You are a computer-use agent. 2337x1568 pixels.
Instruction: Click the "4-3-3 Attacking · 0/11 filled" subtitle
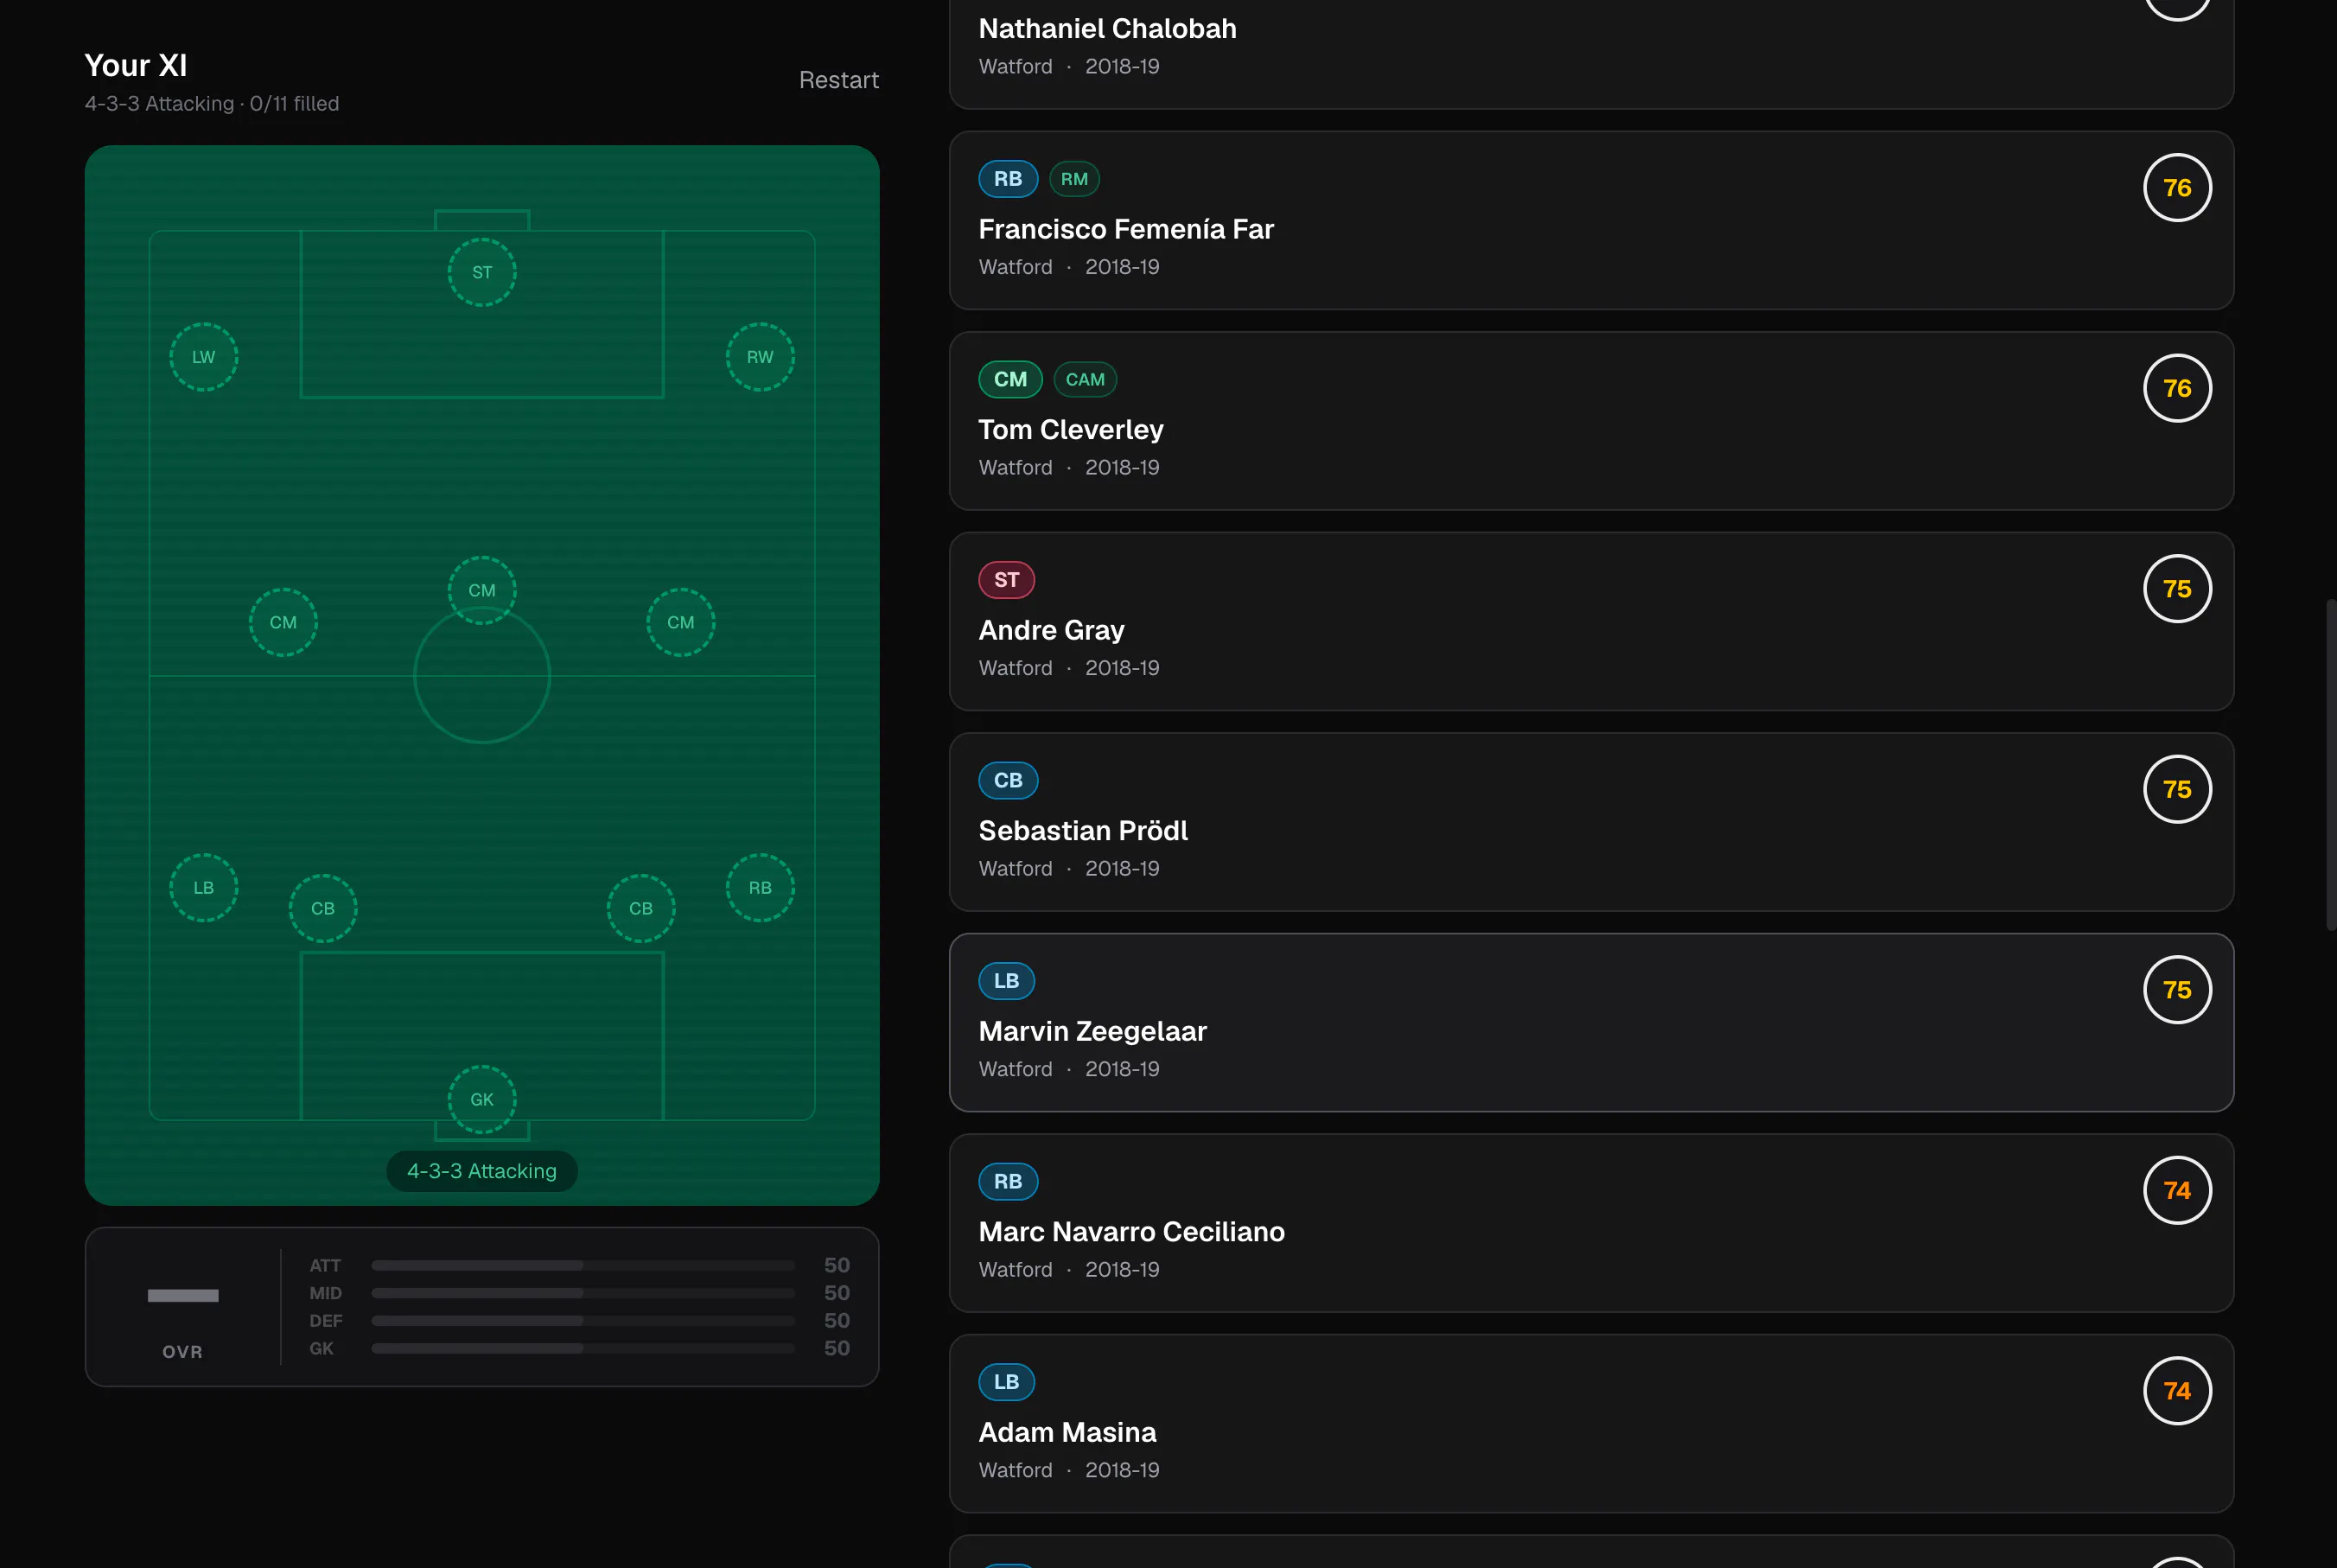point(212,104)
